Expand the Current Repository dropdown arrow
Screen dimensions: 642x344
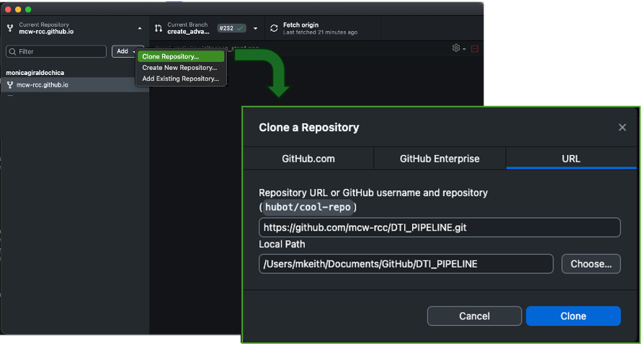139,28
